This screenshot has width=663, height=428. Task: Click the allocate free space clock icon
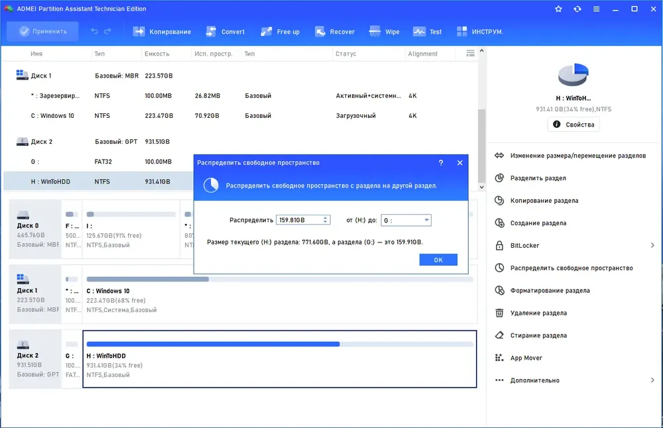tap(499, 268)
